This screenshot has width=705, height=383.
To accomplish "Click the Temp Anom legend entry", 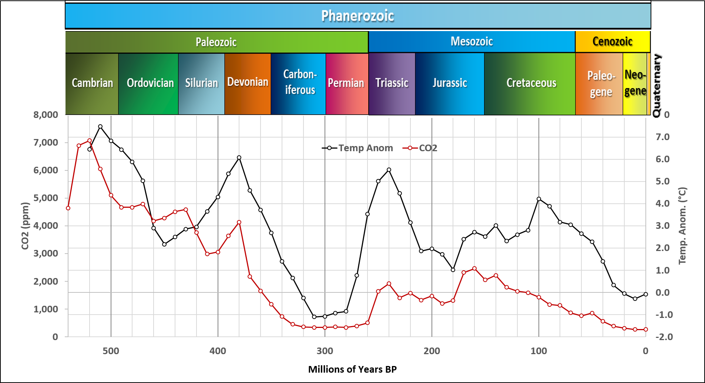I will [357, 148].
